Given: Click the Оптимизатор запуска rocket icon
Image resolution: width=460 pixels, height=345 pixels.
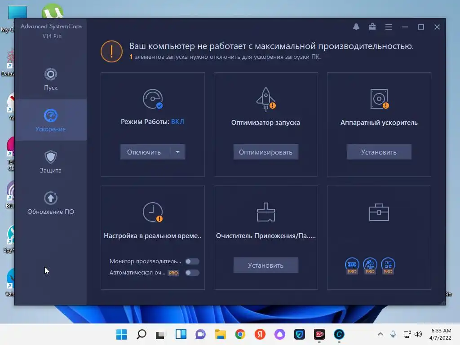Looking at the screenshot, I should 266,99.
